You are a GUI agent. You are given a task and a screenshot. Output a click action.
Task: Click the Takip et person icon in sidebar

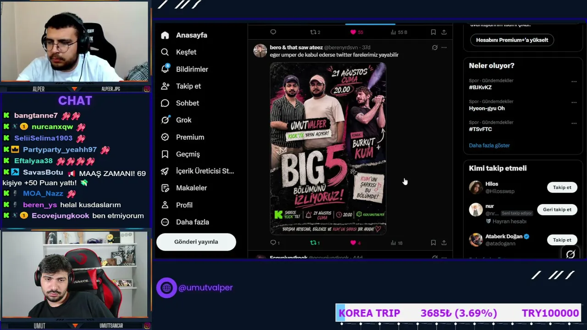point(165,86)
